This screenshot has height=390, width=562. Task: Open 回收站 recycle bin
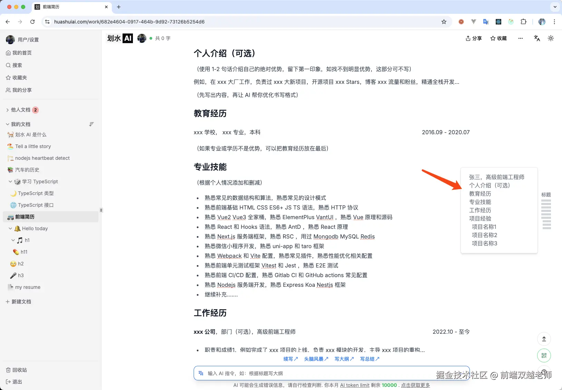(17, 370)
